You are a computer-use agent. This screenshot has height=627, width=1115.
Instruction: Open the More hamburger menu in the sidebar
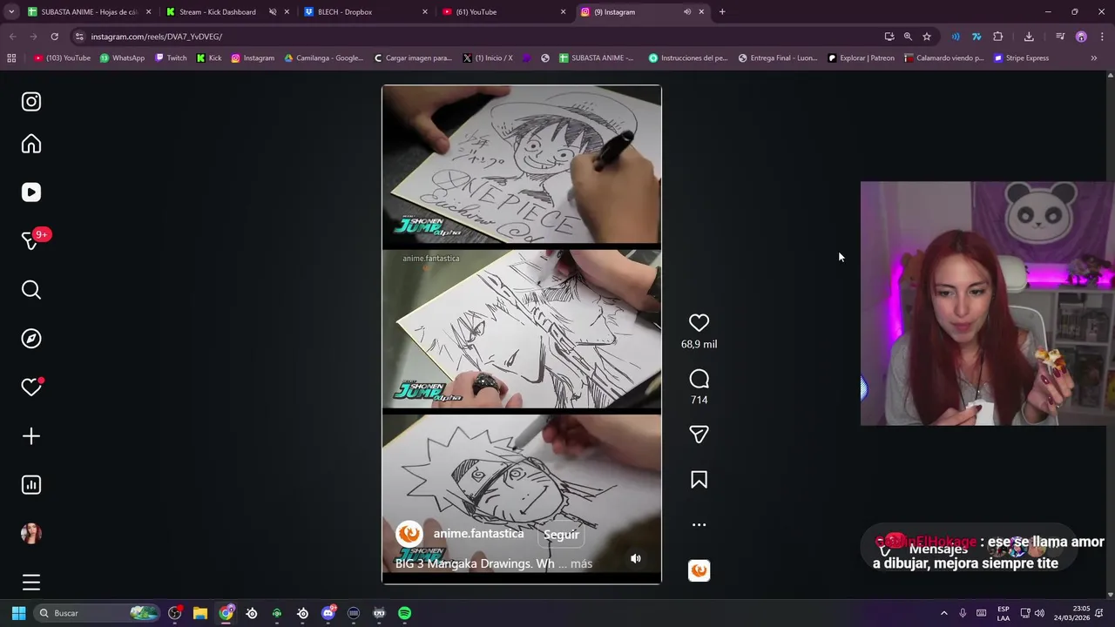point(31,583)
